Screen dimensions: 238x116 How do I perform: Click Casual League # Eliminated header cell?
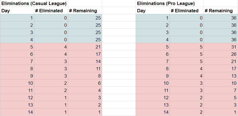[51, 11]
